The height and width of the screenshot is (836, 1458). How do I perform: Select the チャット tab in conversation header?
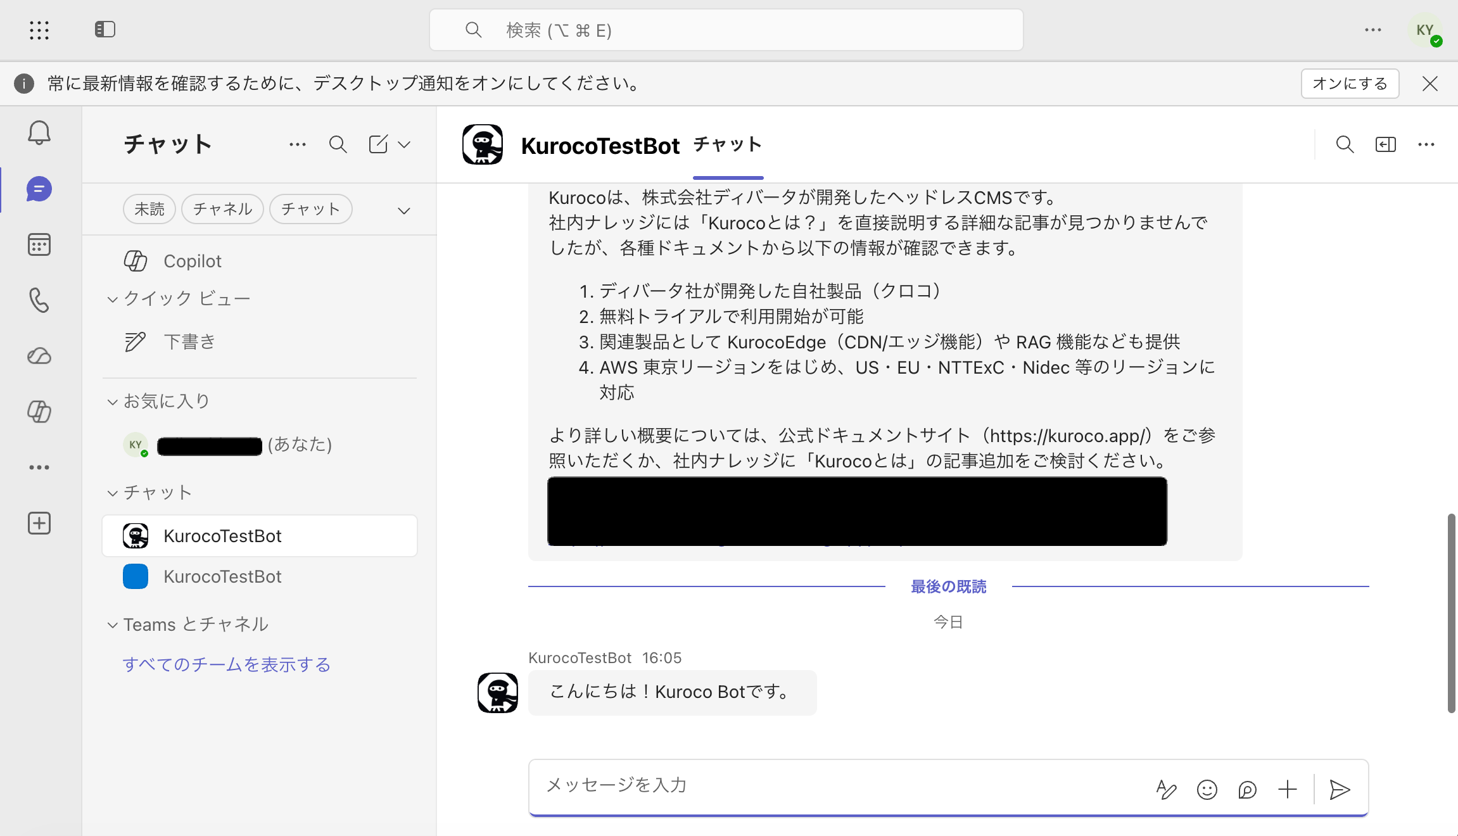pyautogui.click(x=728, y=145)
